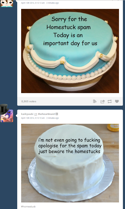Reblog the blue cake post

click(x=110, y=101)
